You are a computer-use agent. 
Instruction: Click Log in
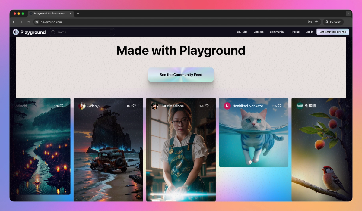point(310,32)
